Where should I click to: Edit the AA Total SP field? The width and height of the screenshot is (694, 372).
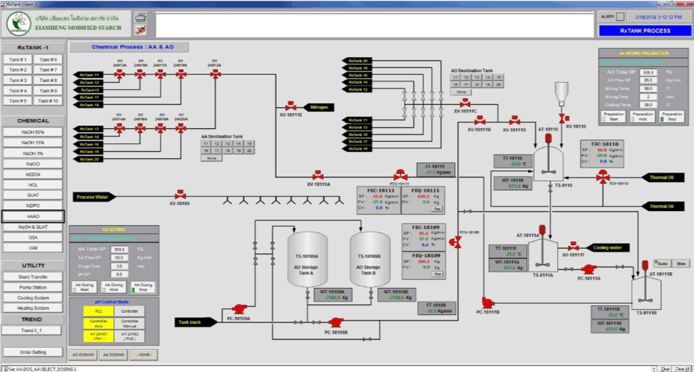tap(119, 249)
